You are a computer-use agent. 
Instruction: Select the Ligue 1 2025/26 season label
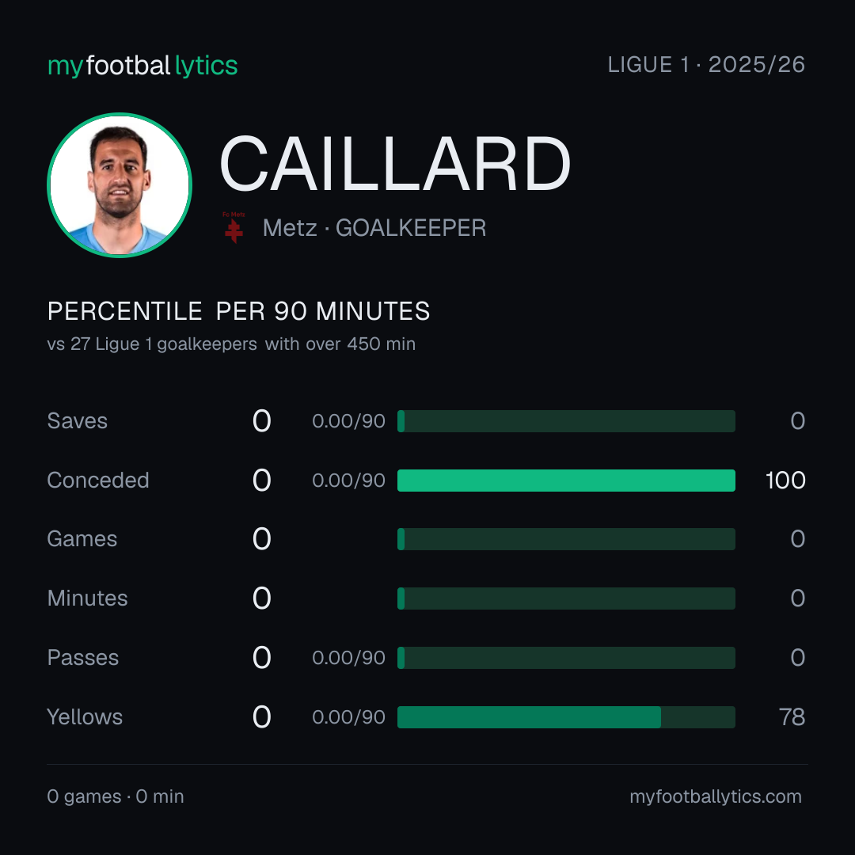706,64
